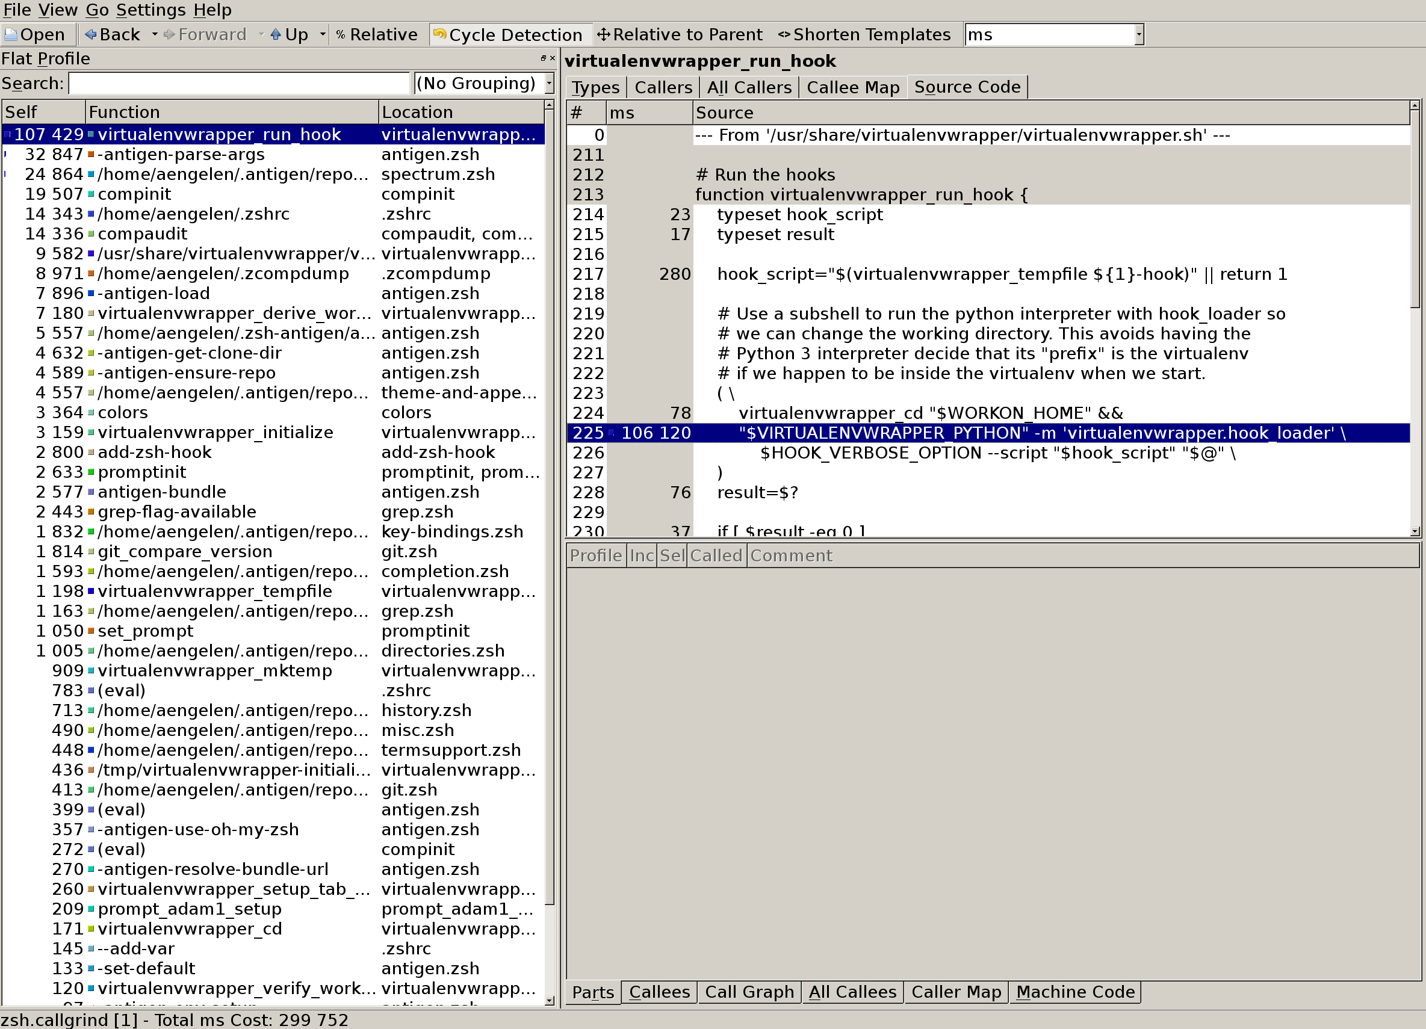The image size is (1426, 1029).
Task: Open the Caller Map tab
Action: [956, 992]
